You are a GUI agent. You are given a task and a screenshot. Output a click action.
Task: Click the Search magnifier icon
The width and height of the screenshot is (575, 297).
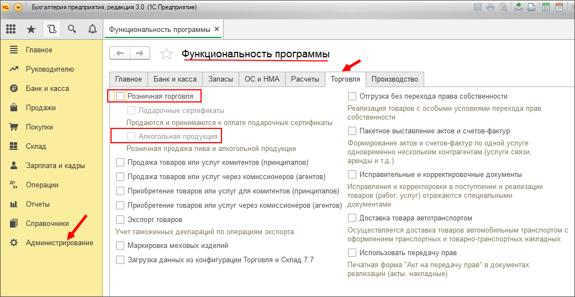tap(72, 29)
